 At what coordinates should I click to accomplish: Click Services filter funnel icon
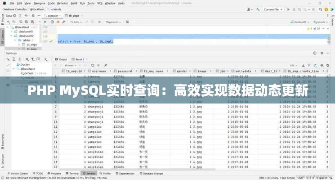pyautogui.click(x=32, y=59)
